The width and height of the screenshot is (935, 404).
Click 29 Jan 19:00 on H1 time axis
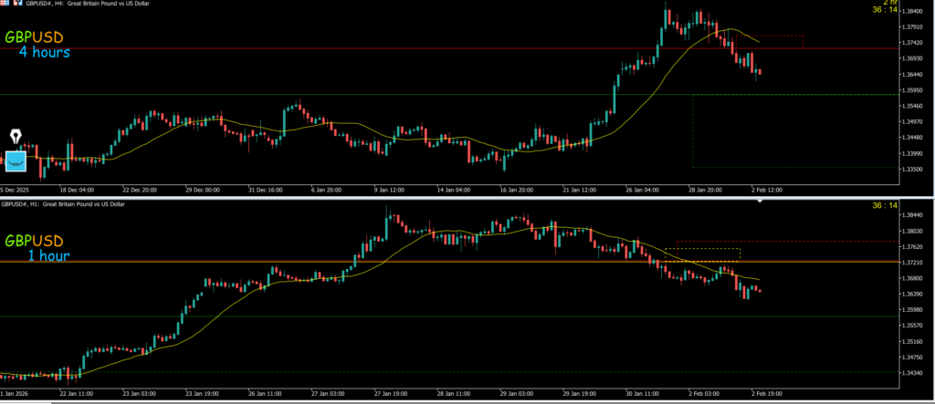point(580,394)
